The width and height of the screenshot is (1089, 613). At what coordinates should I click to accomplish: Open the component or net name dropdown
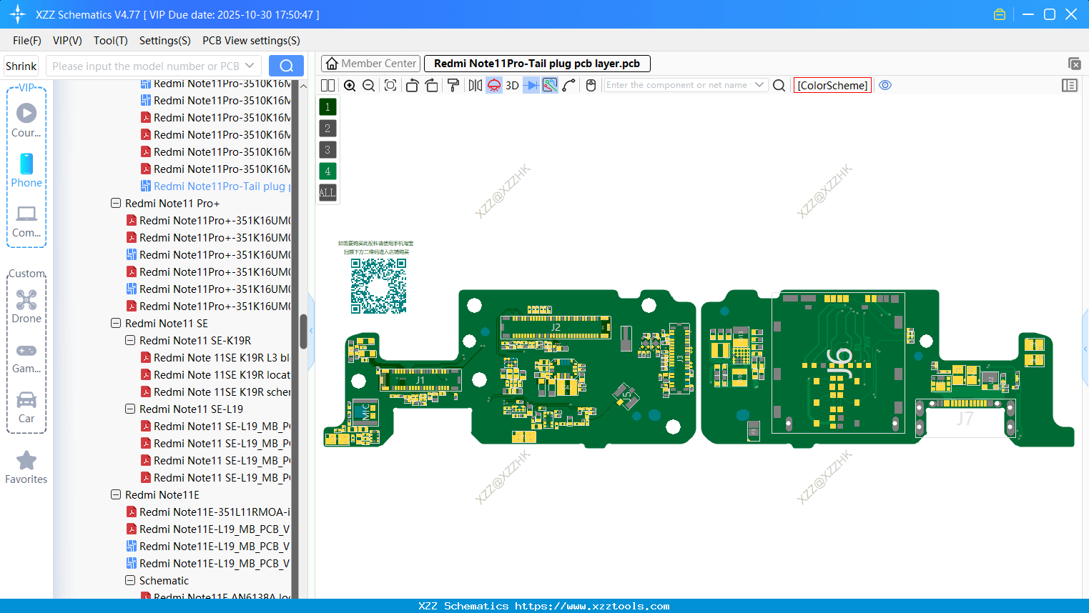tap(759, 85)
